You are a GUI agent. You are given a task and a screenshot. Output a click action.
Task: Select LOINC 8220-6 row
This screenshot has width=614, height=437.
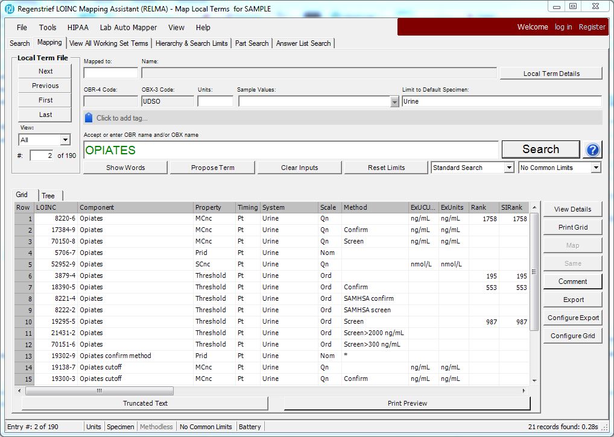(x=272, y=219)
